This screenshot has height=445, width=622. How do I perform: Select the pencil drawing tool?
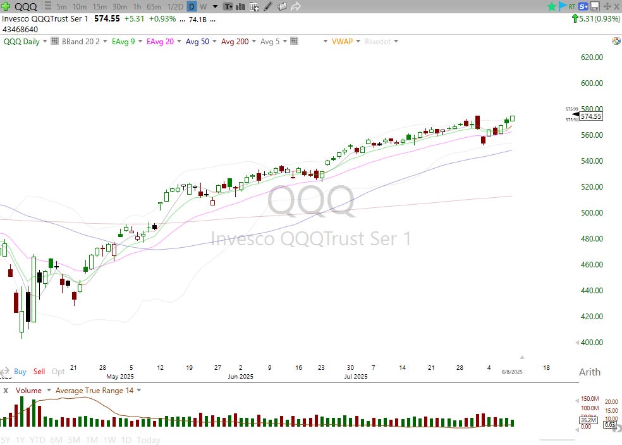(x=268, y=6)
